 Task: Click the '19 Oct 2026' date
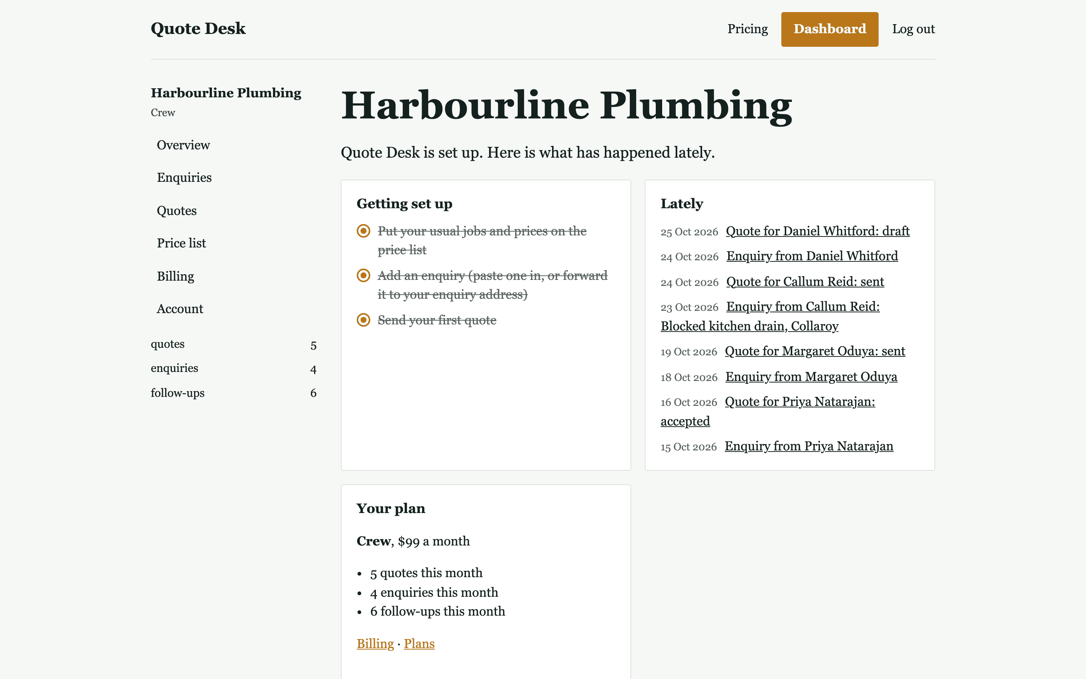point(689,352)
